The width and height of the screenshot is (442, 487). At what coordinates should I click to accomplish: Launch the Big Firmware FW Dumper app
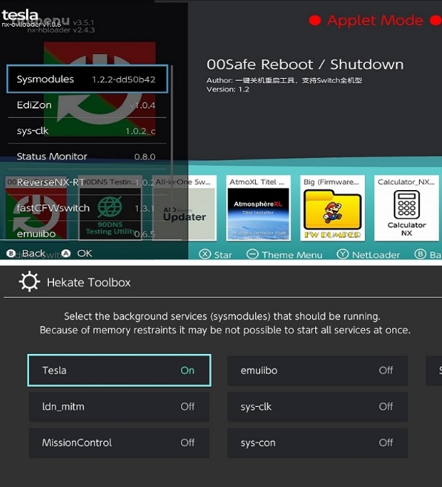point(332,208)
